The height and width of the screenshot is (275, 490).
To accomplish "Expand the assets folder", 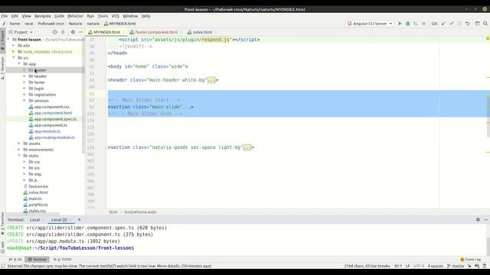I will tap(19, 144).
